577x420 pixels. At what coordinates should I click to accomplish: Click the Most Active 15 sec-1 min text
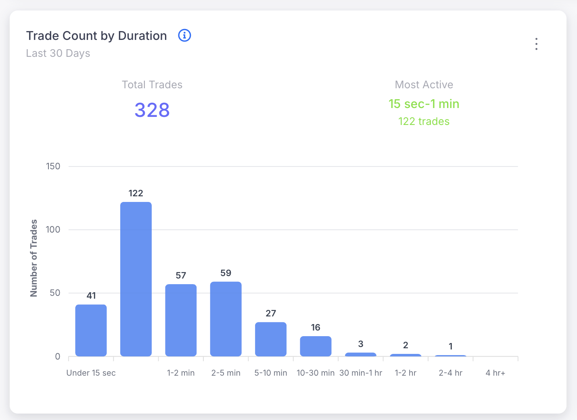point(424,104)
